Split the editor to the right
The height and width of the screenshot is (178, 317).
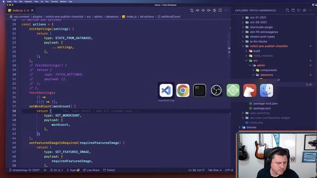pos(220,10)
